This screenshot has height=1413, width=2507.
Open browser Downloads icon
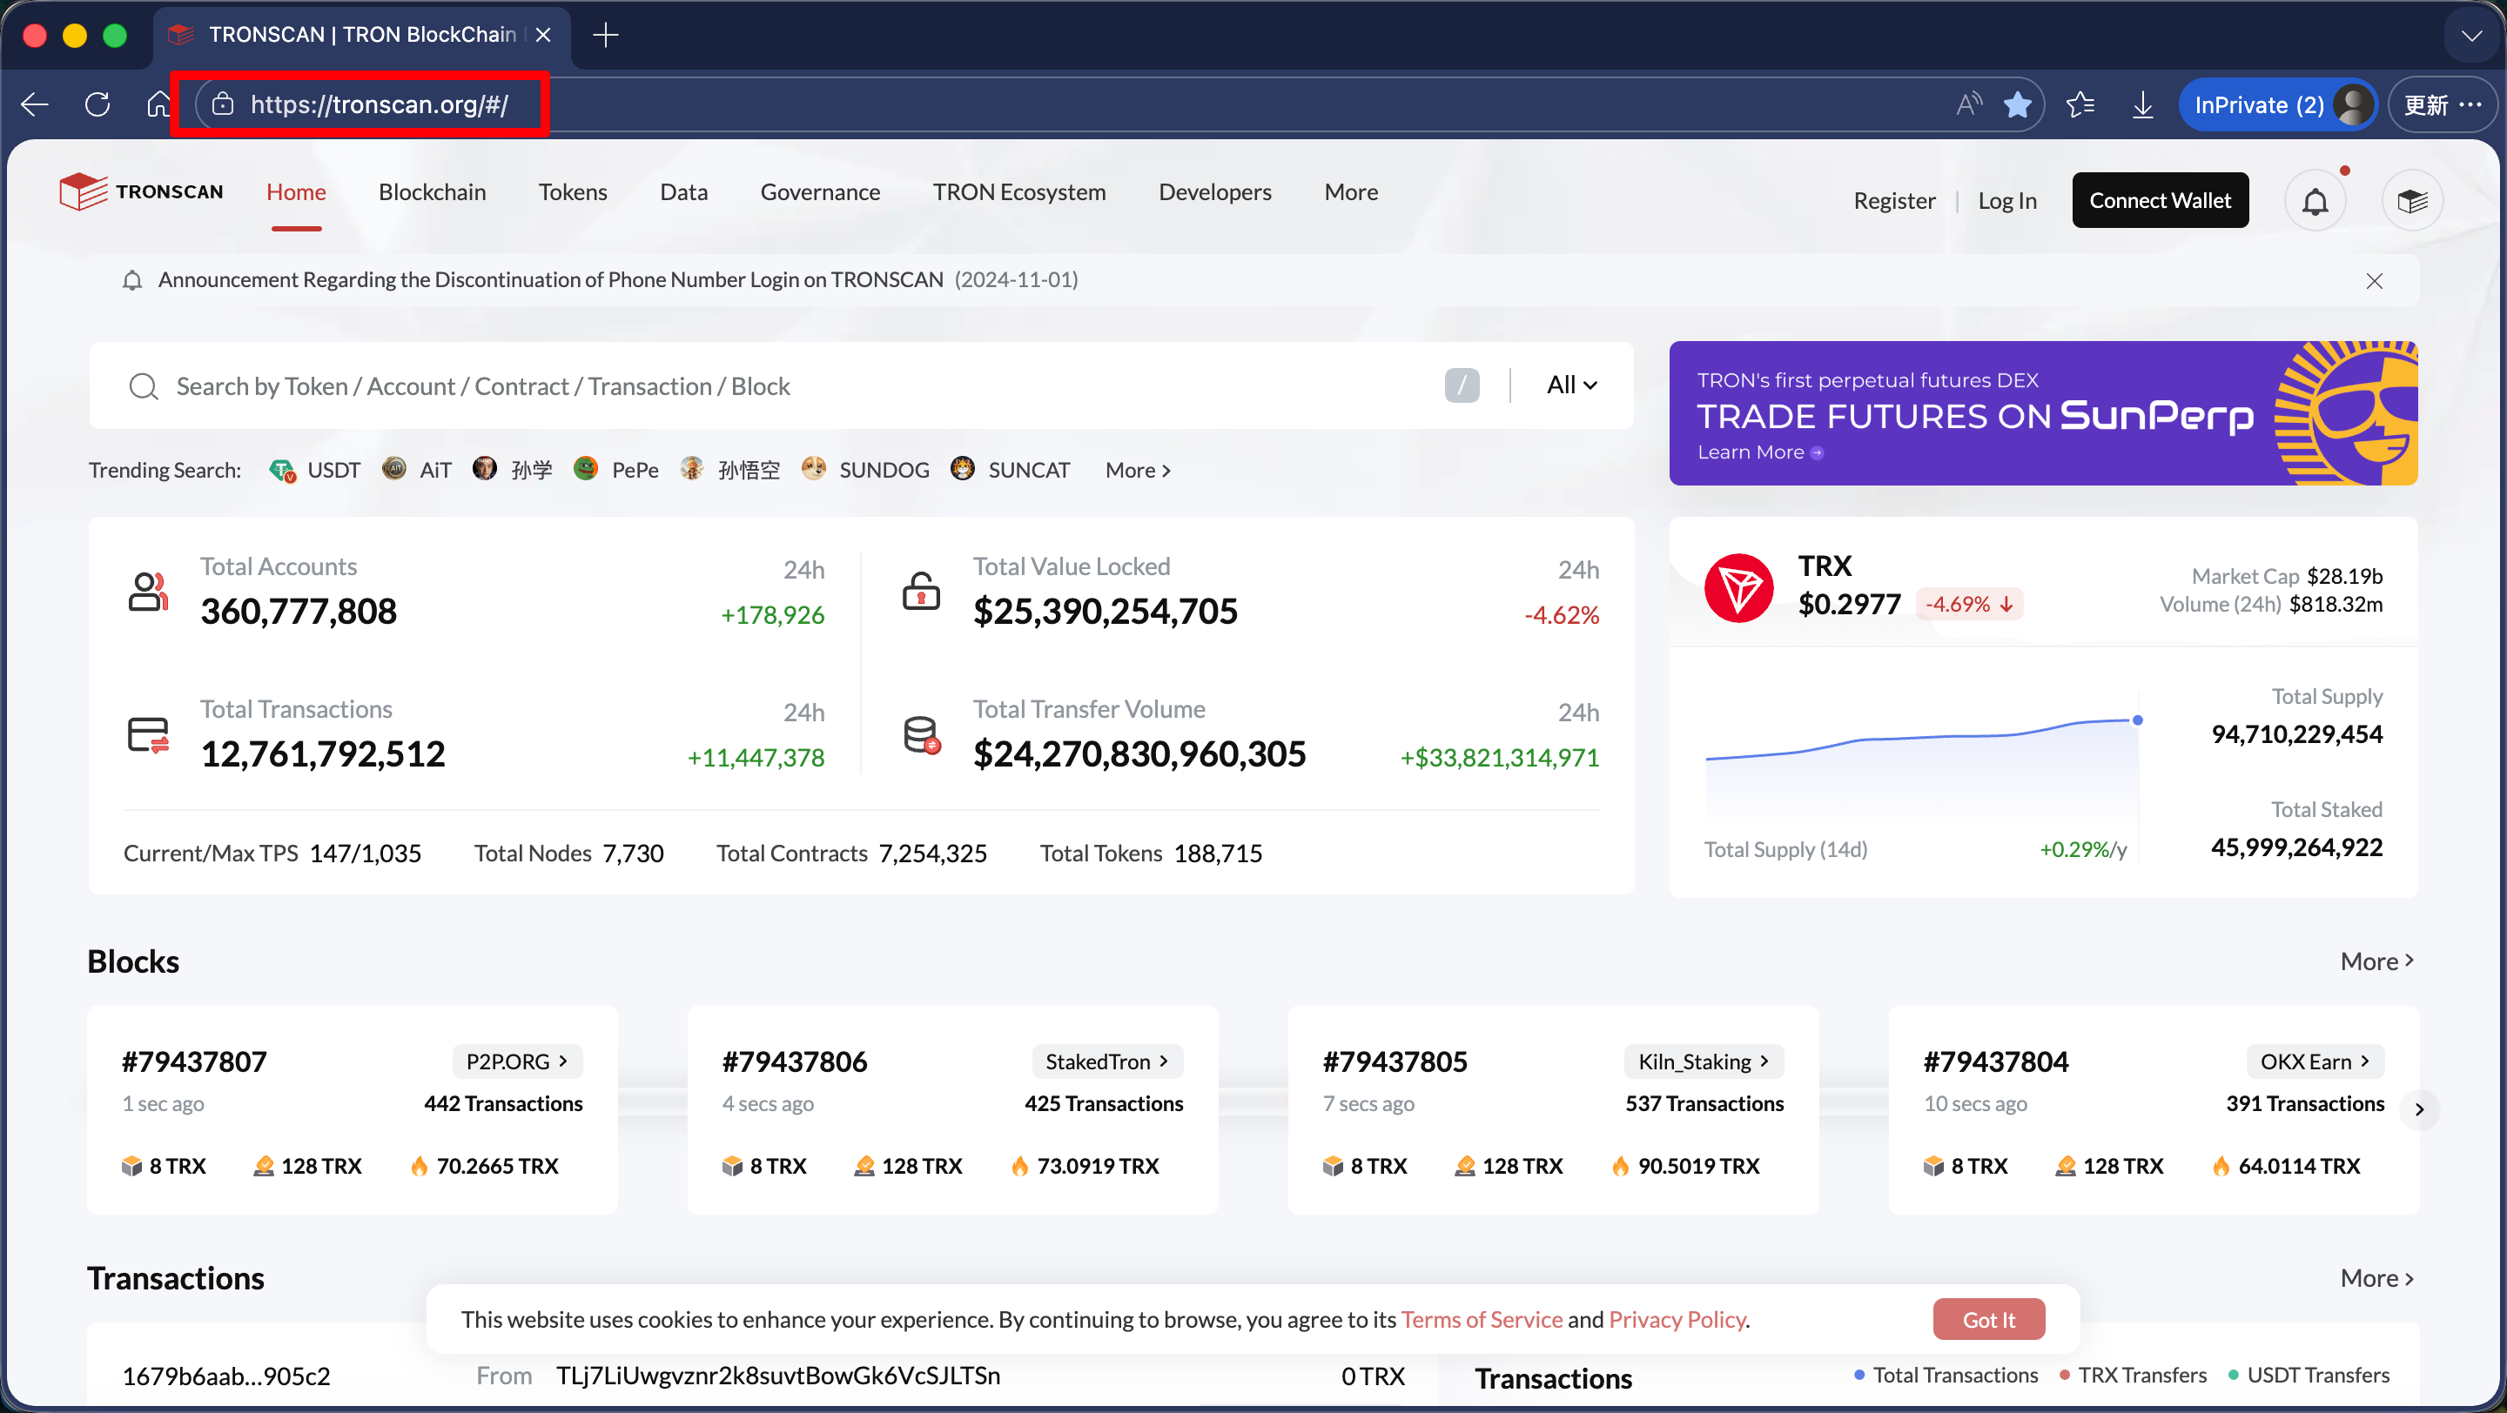pos(2142,104)
